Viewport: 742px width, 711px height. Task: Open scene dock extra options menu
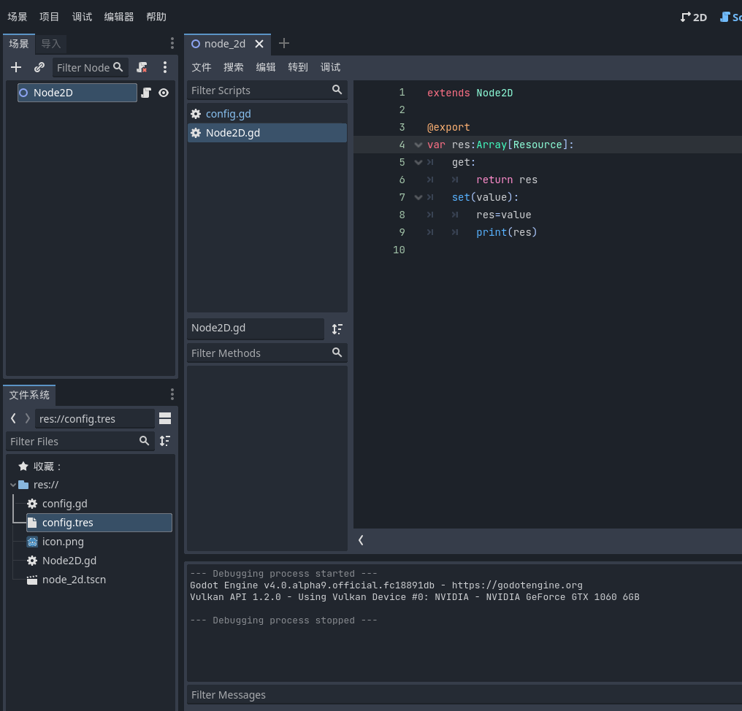click(x=164, y=68)
